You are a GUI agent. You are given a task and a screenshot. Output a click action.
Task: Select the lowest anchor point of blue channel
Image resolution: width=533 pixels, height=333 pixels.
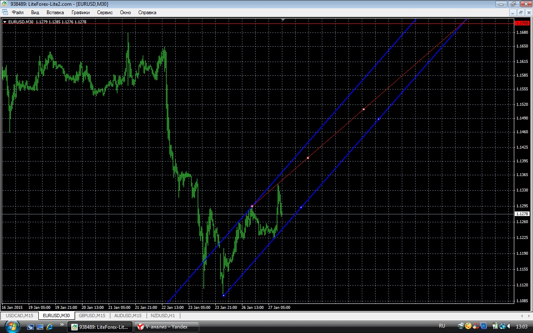pos(224,296)
